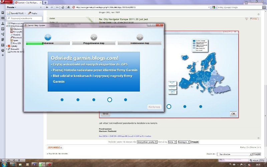
Task: Open the Bookmarks sidebar panel icon
Action: (3, 13)
